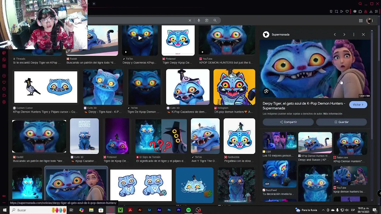Add page to bookmarks with toolbar heart

347,12
